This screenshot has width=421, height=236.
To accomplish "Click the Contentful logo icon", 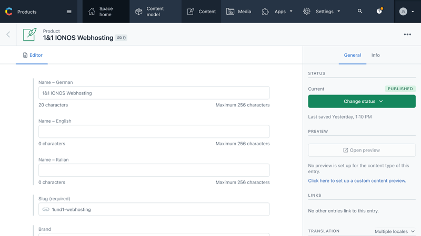I will point(9,12).
